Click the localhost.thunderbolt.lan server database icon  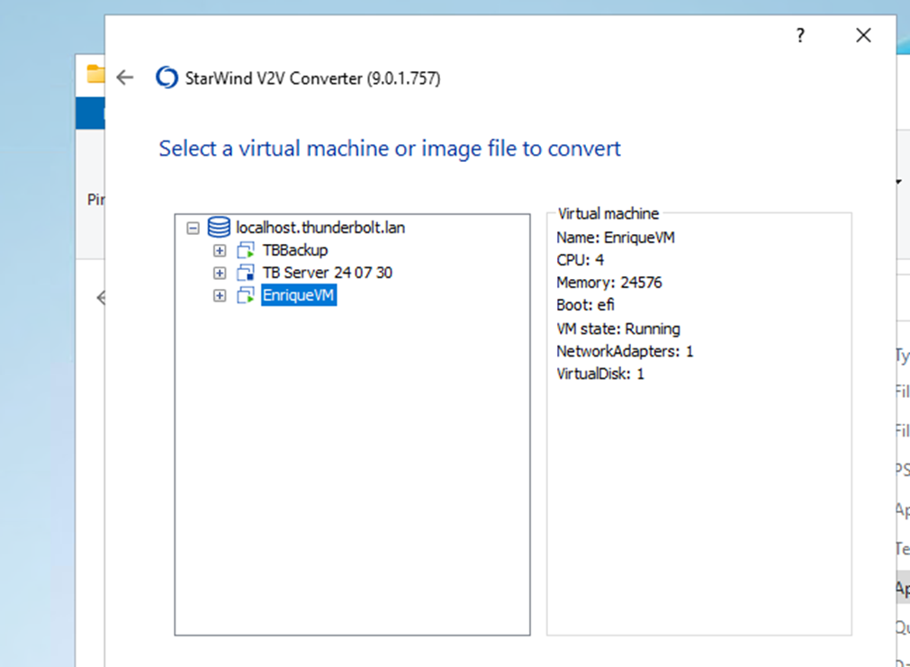[218, 228]
